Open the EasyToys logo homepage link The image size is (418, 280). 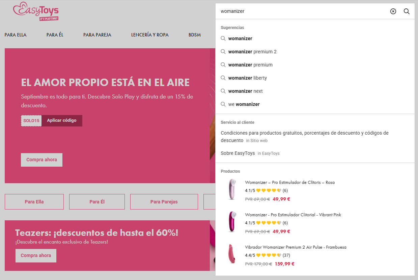point(36,12)
